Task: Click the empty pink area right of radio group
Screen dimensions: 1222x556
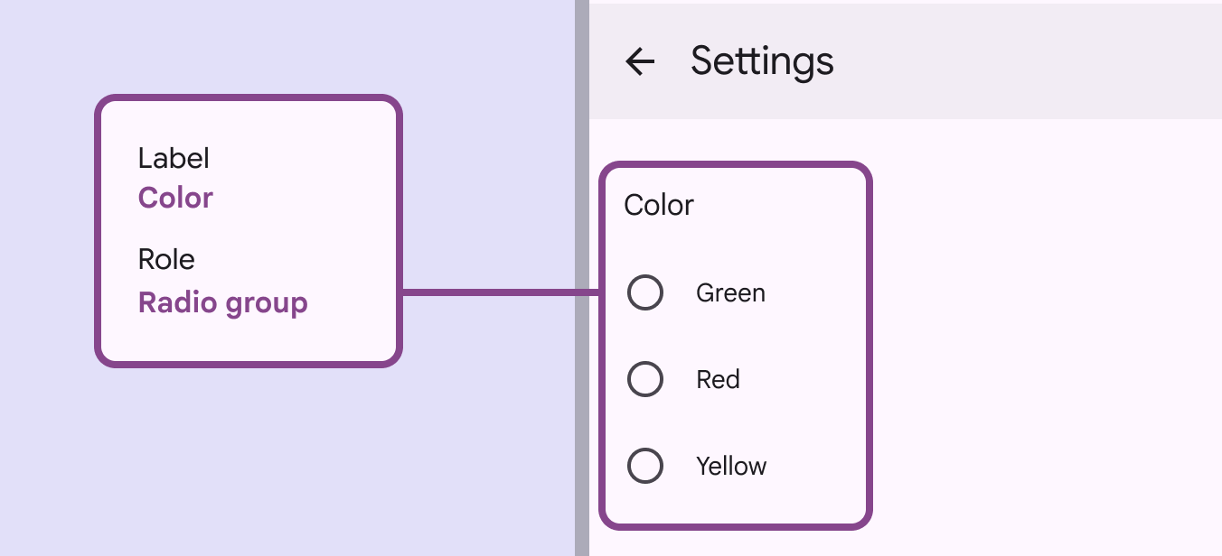Action: (x=1039, y=343)
